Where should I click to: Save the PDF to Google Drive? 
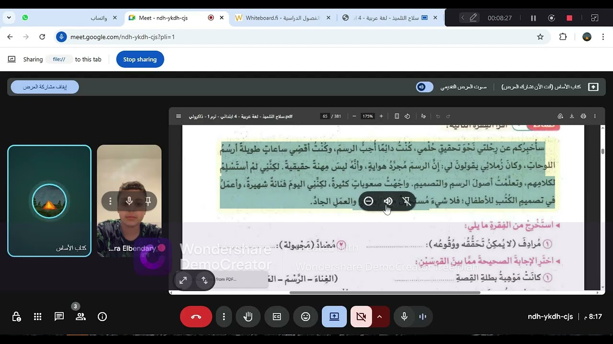coord(560,116)
